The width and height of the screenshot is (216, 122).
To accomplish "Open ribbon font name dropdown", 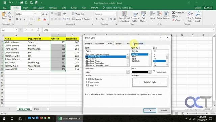I will 33,14.
